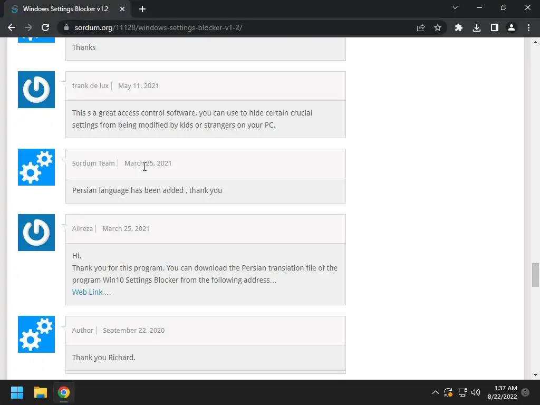The height and width of the screenshot is (405, 540).
Task: Click the Author's gear avatar
Action: click(36, 334)
